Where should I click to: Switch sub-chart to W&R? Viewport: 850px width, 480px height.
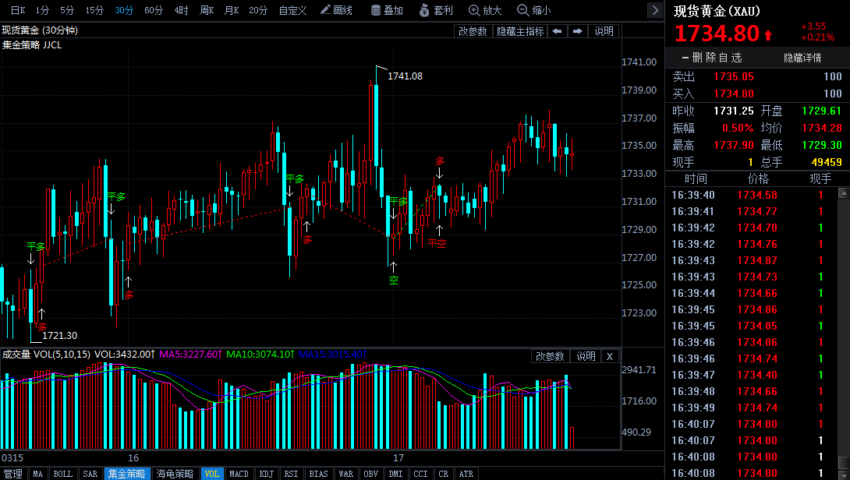tap(346, 474)
